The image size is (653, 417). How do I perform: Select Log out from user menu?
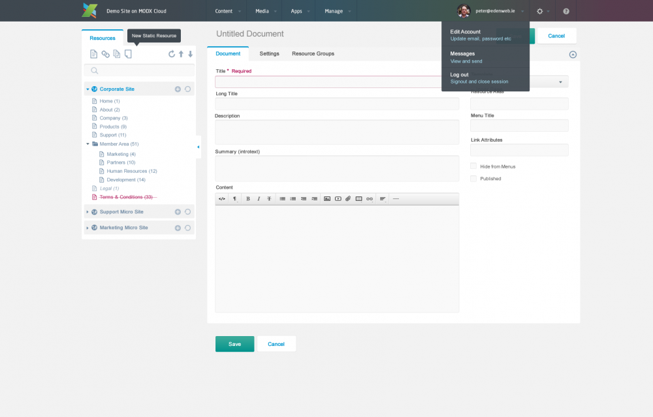coord(460,74)
